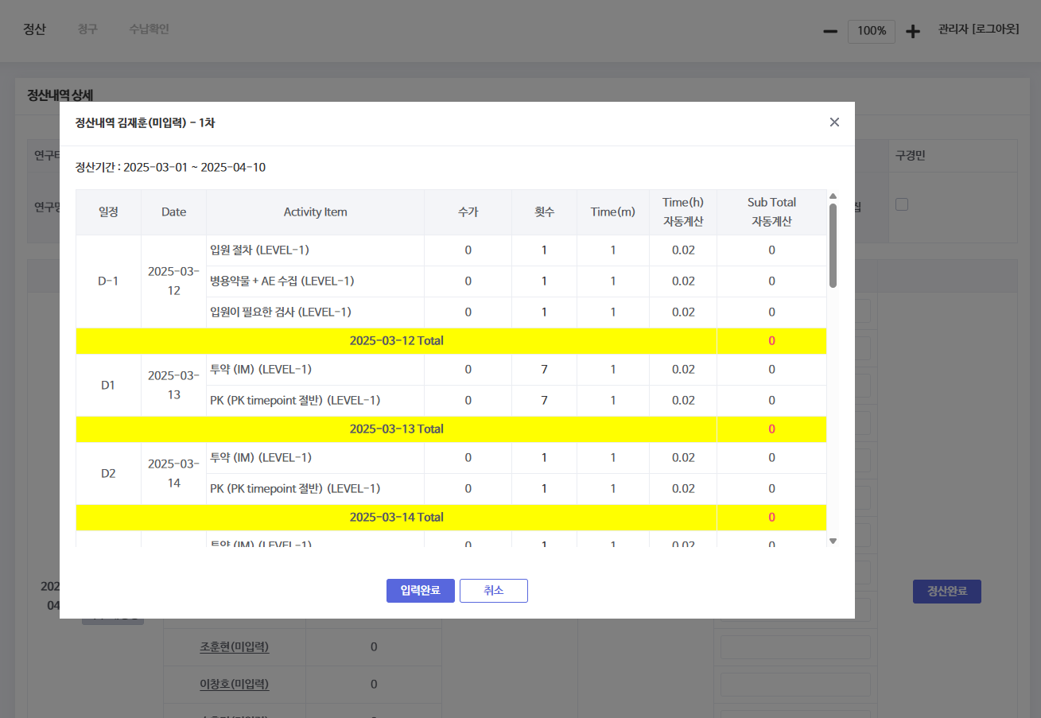Click the 100% zoom level field
1041x718 pixels.
[x=872, y=31]
